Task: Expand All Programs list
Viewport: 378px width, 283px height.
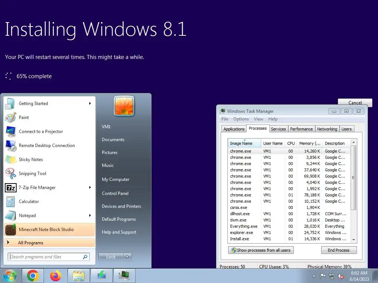Action: 49,243
